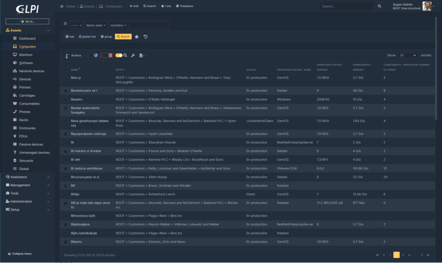Open the export dropdown in the results toolbar
Image resolution: width=442 pixels, height=263 pixels.
pos(142,56)
